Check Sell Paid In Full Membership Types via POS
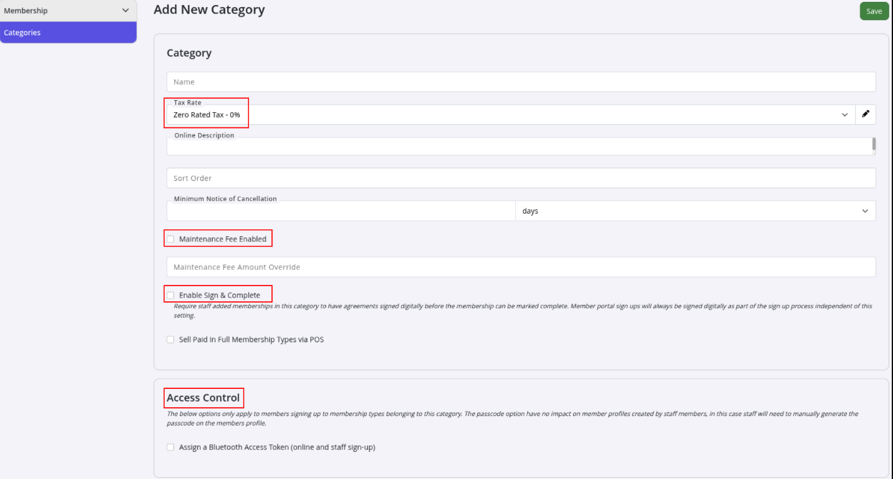This screenshot has height=479, width=893. coord(170,339)
